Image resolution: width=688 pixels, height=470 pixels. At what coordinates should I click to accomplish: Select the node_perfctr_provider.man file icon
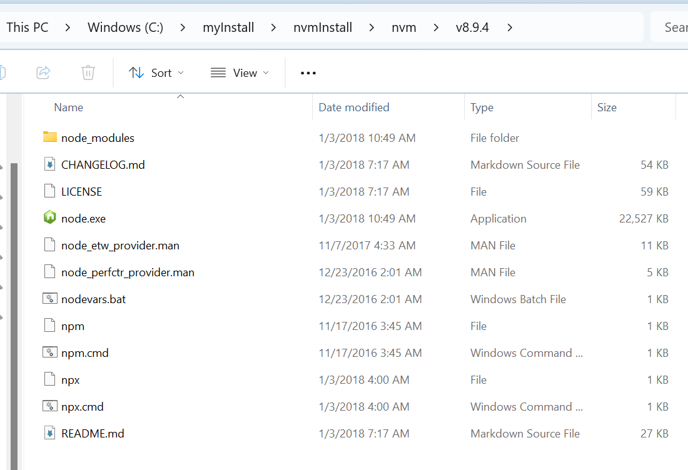[50, 271]
